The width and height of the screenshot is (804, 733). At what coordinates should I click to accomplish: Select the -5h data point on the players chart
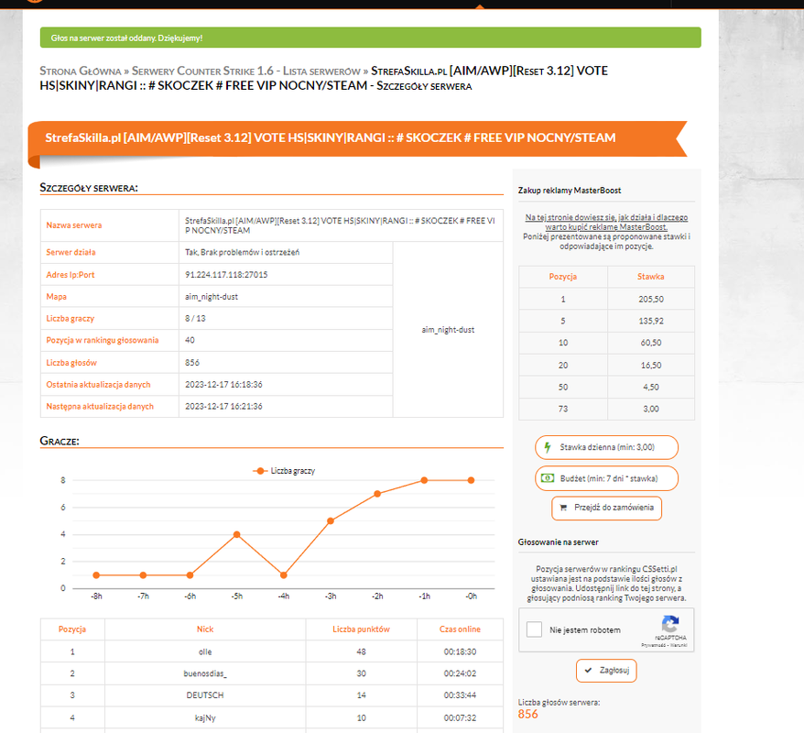[237, 534]
